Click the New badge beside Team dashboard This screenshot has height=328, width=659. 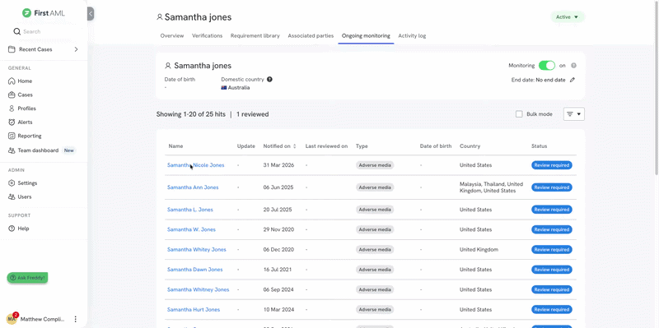[69, 150]
